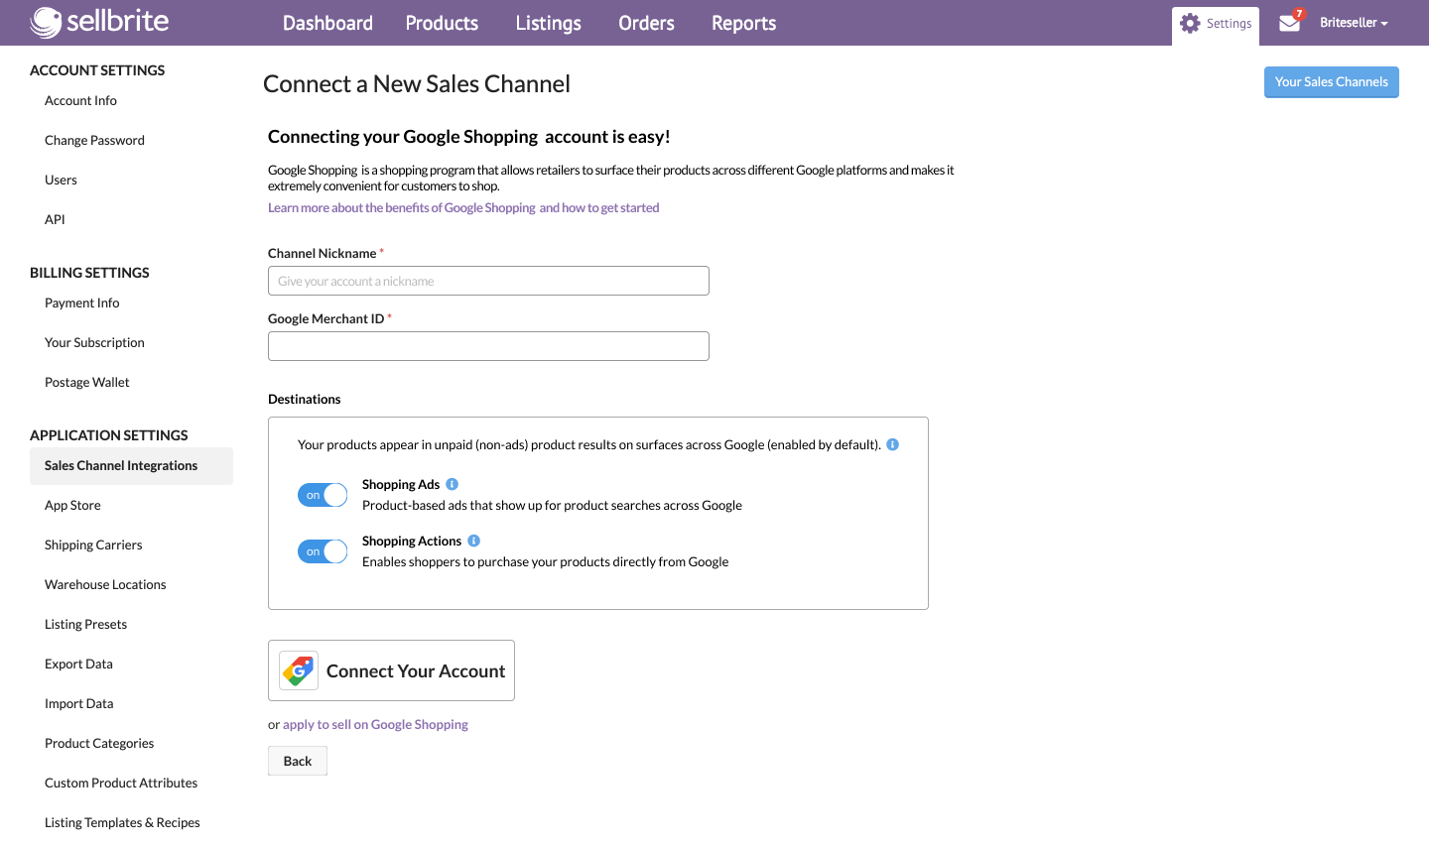Show Shopping Actions info tooltip icon
This screenshot has height=847, width=1429.
(473, 541)
